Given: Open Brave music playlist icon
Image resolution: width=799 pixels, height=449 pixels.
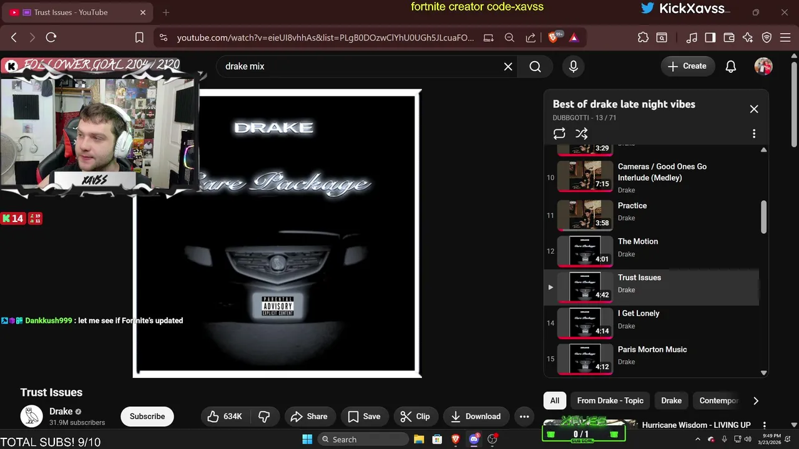Looking at the screenshot, I should tap(691, 37).
